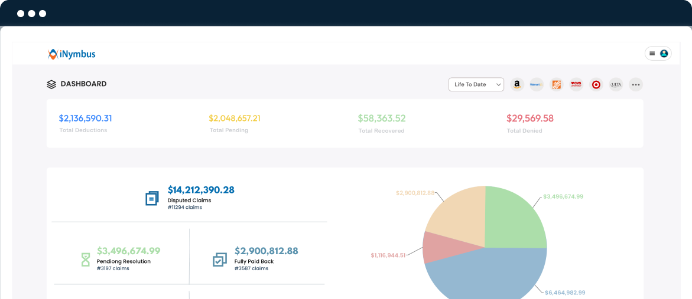Select the green pie chart slice
The height and width of the screenshot is (299, 692).
[x=514, y=215]
